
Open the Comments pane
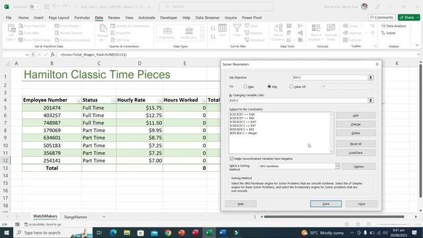(x=381, y=17)
